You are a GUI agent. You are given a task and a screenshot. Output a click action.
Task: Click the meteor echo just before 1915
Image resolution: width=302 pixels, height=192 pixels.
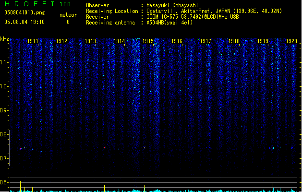click(144, 148)
